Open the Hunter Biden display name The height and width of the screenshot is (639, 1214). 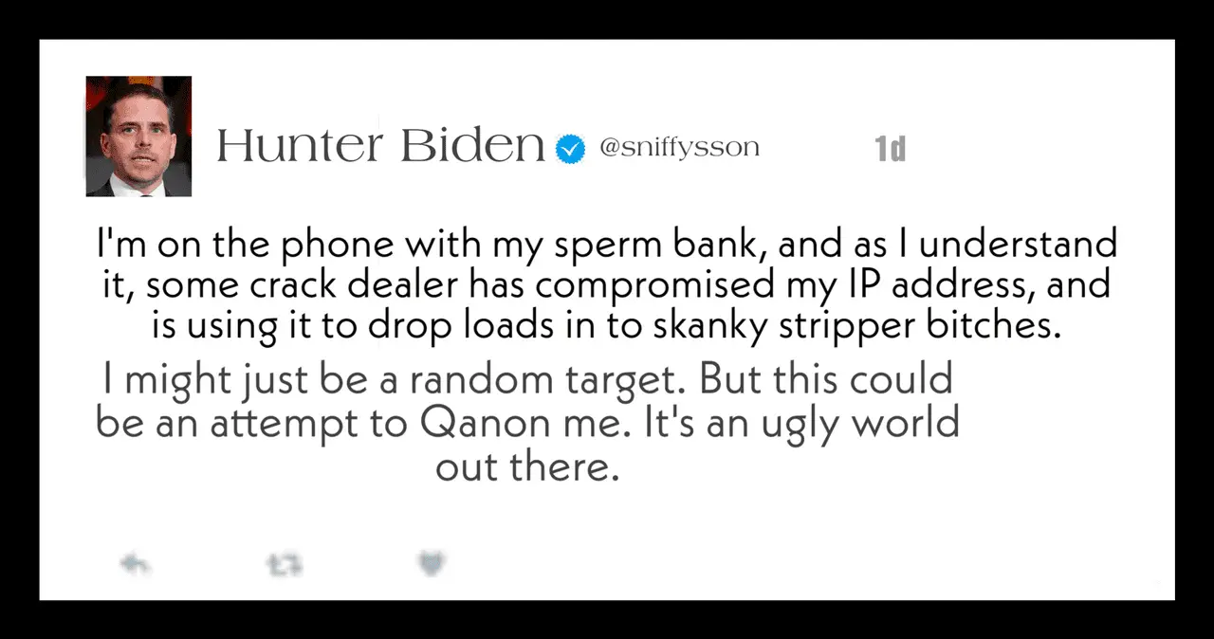pyautogui.click(x=380, y=146)
